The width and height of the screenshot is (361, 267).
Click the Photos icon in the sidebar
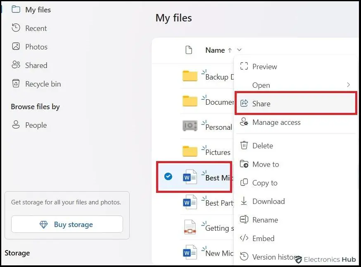[15, 47]
